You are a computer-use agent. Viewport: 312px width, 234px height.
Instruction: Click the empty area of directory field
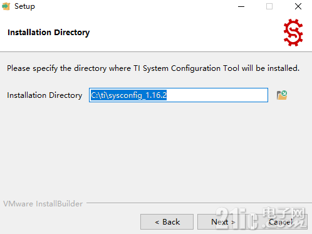click(217, 95)
